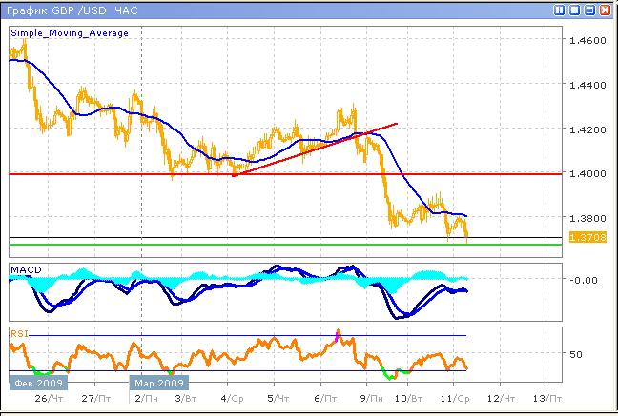The height and width of the screenshot is (416, 618).
Task: Click the RSI 50 level axis label
Action: click(x=575, y=354)
